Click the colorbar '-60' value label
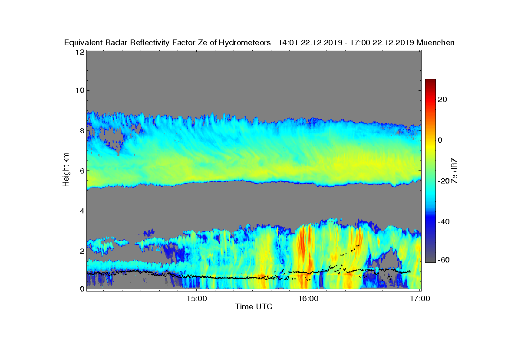521x347 pixels. pos(443,260)
